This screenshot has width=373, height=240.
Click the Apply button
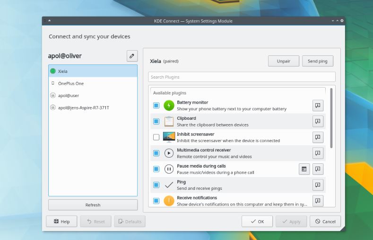coord(291,222)
